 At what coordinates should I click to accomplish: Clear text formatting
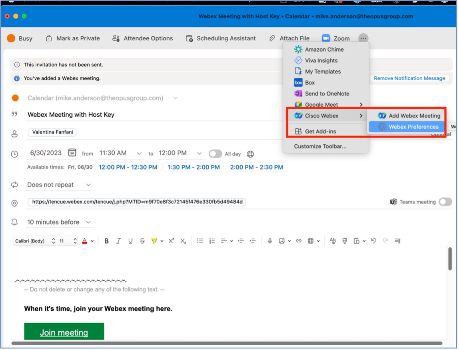pyautogui.click(x=333, y=241)
